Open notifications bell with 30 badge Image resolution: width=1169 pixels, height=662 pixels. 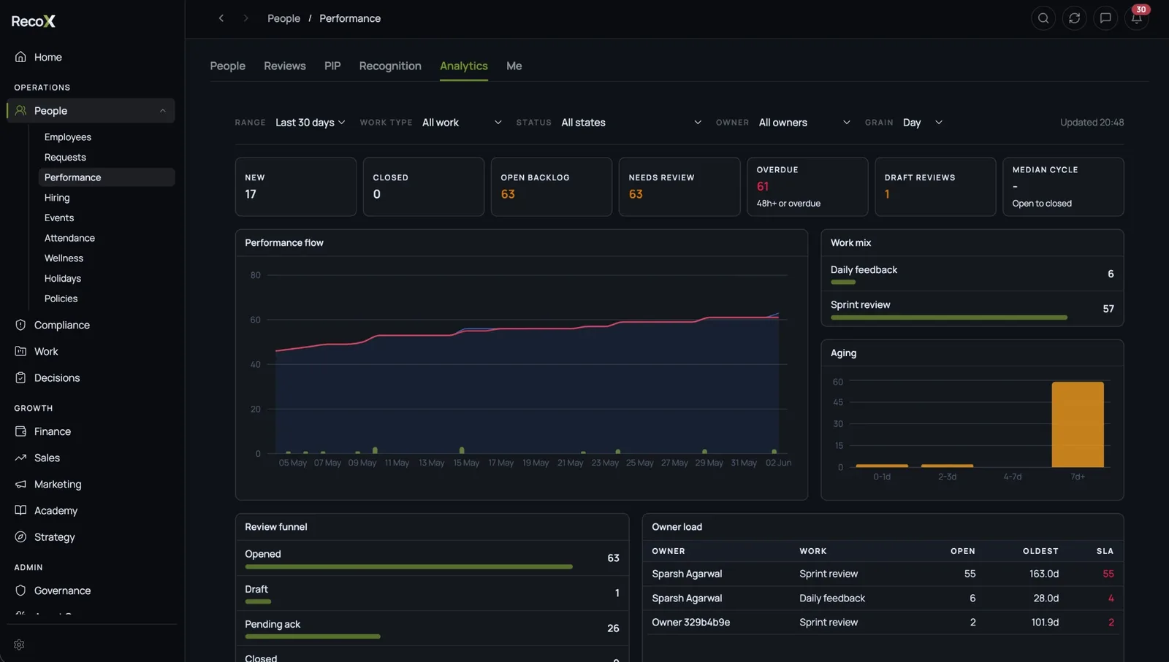[x=1137, y=18]
